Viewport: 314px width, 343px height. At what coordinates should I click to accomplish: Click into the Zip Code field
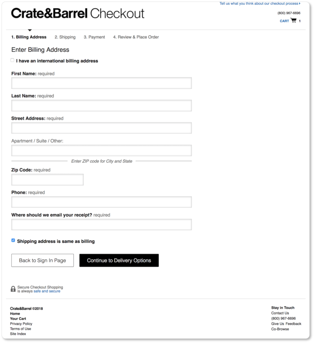coord(47,180)
